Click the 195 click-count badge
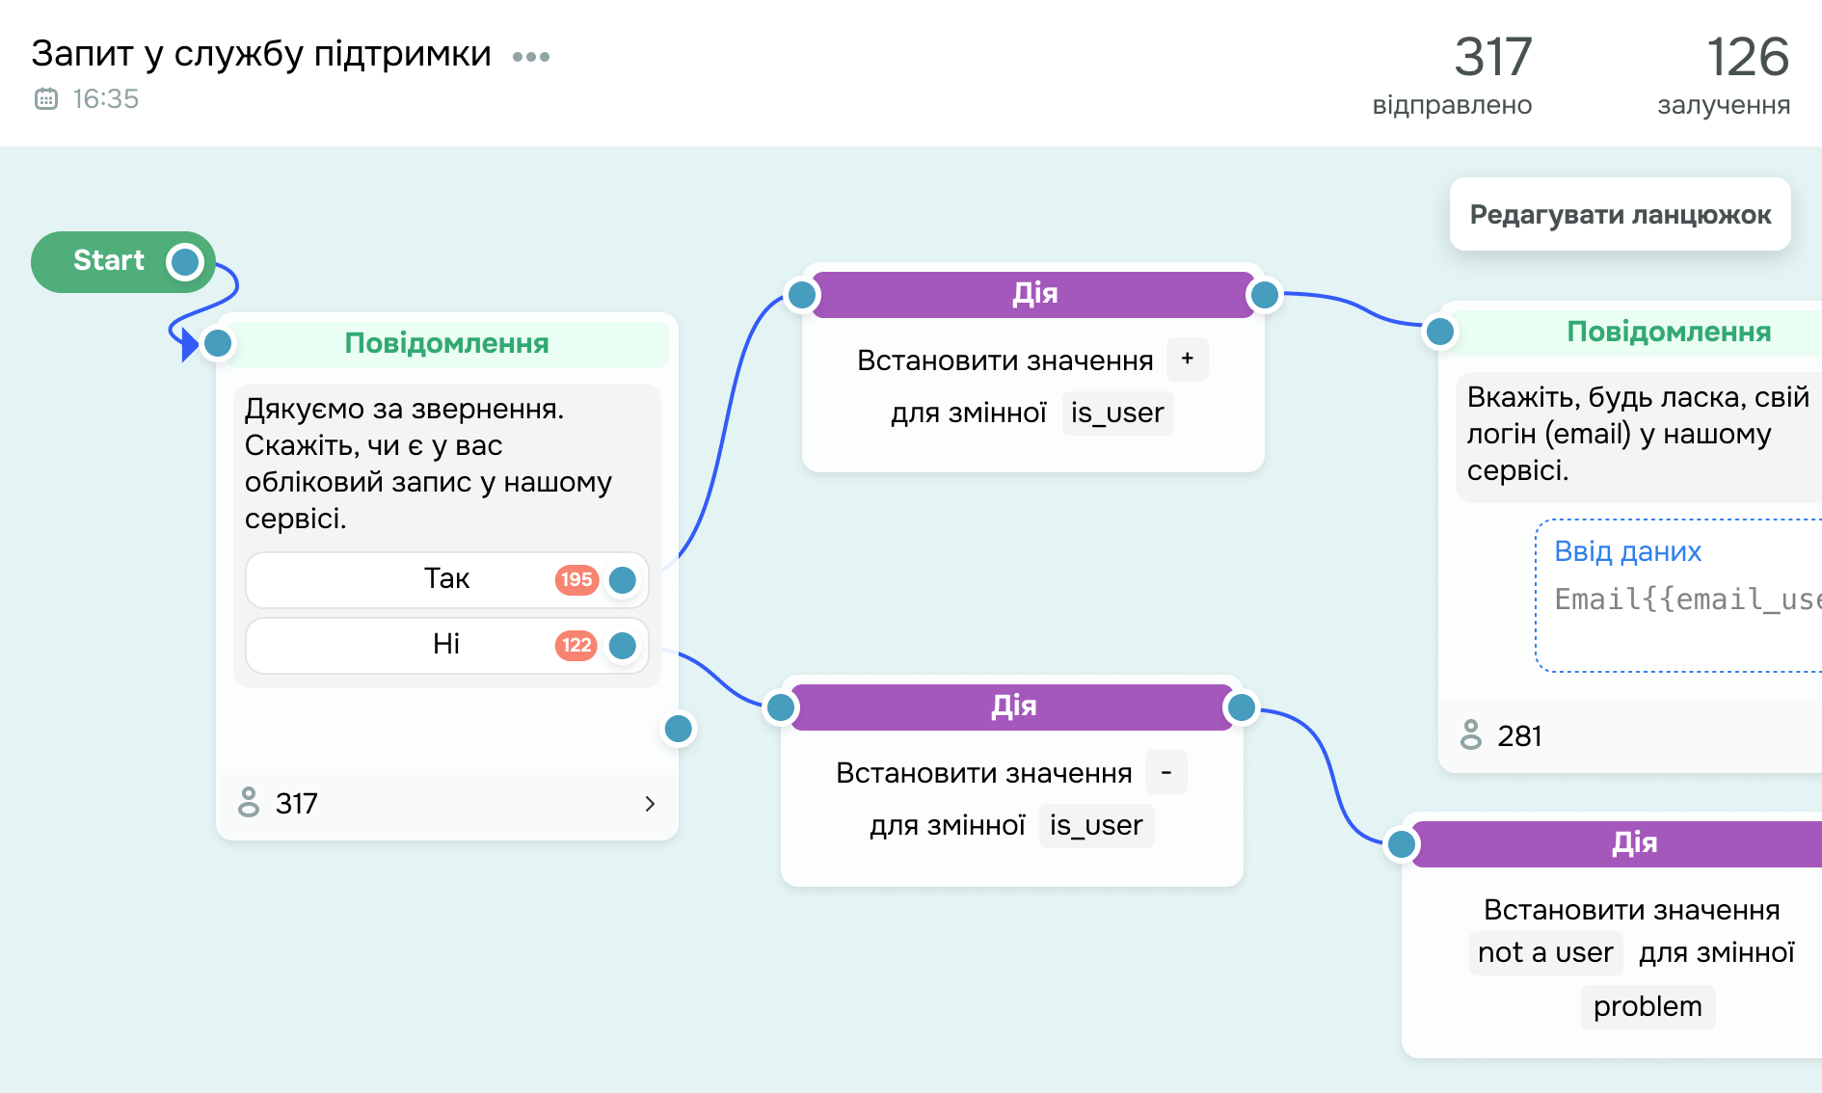1822x1093 pixels. tap(576, 579)
